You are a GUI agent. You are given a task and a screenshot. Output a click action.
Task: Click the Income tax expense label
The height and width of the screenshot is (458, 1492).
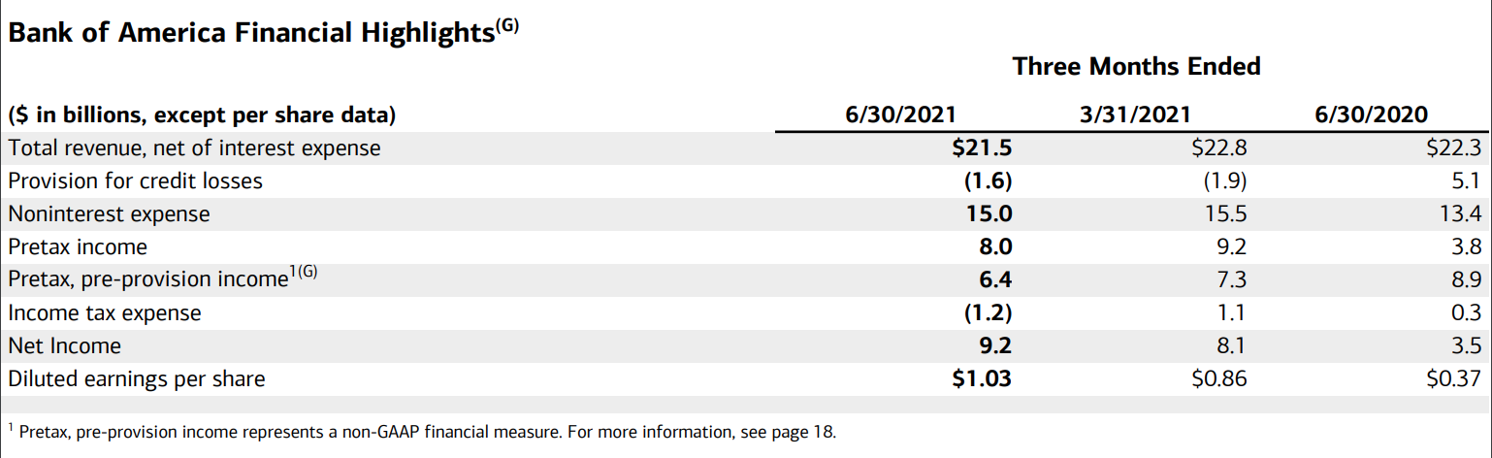pos(105,312)
